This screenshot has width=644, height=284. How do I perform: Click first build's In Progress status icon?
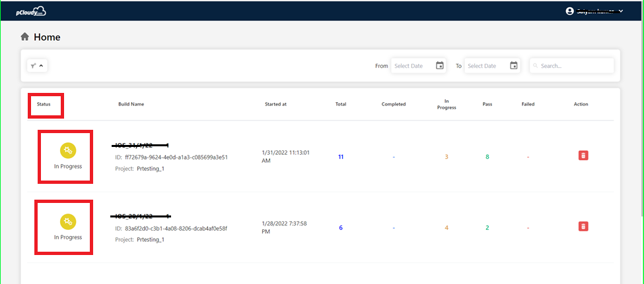[x=67, y=150]
